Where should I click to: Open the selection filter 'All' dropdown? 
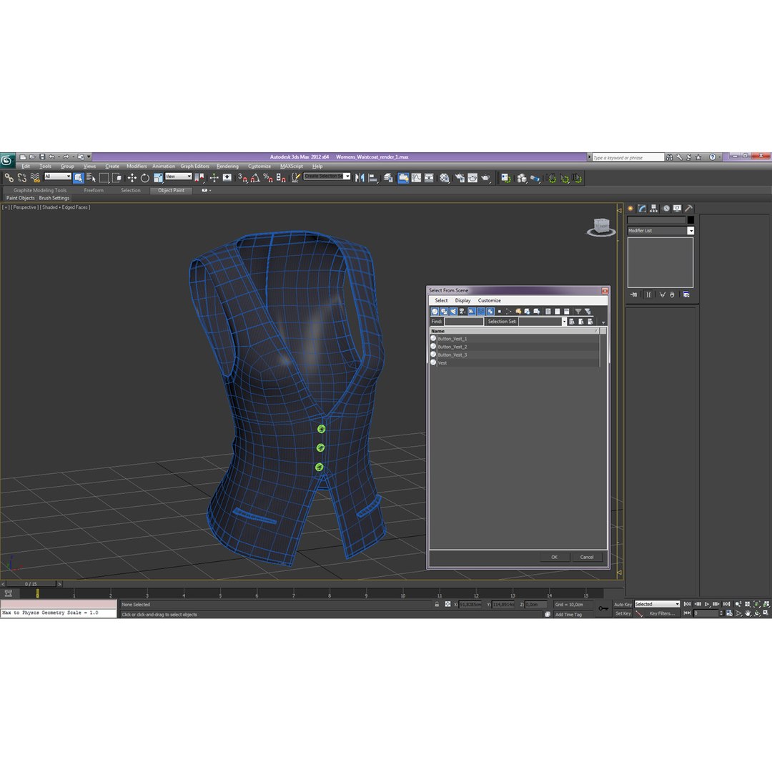[x=58, y=177]
